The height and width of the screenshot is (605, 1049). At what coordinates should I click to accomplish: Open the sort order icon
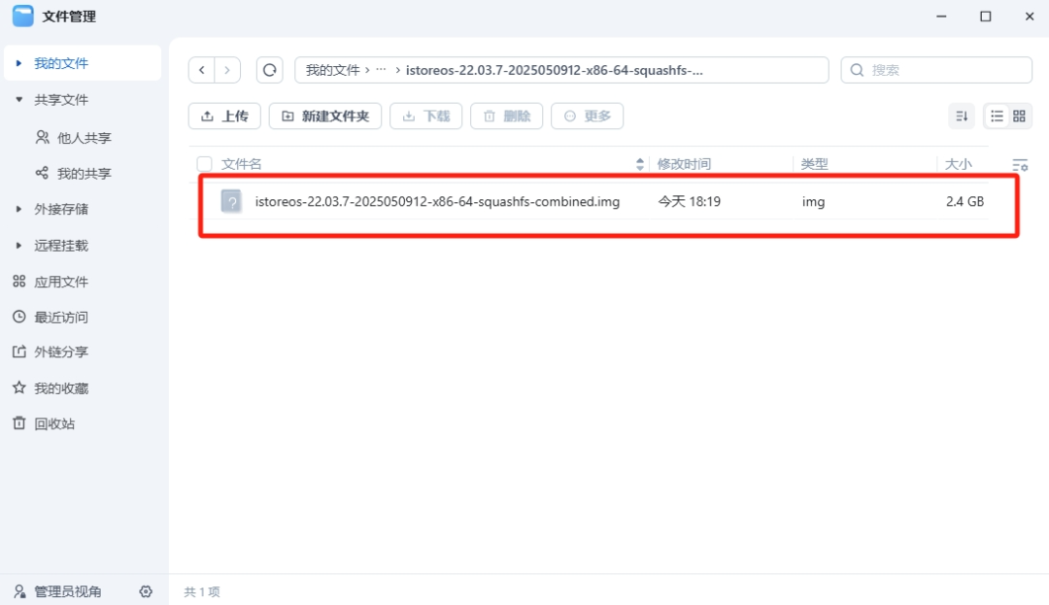(x=962, y=117)
